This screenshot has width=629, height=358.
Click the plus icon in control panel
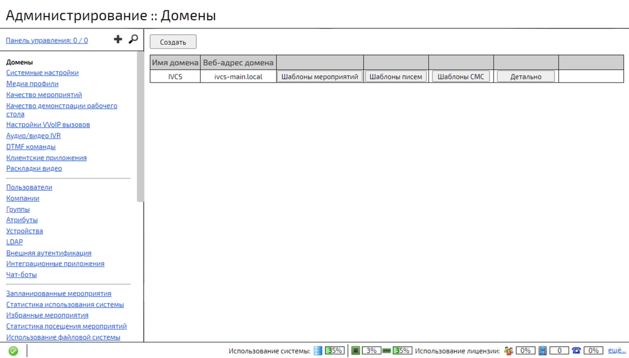tap(118, 39)
